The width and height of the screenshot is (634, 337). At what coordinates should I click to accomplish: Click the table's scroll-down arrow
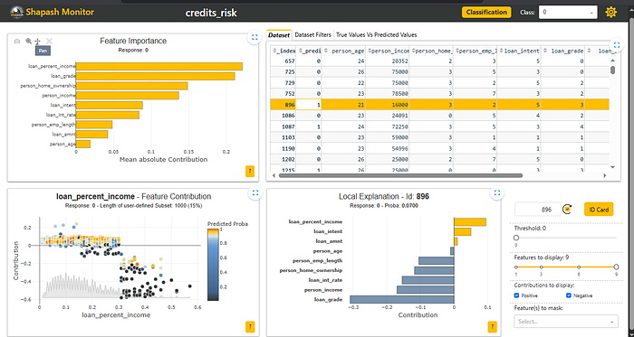(x=613, y=167)
